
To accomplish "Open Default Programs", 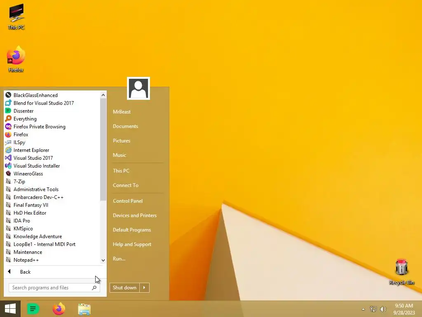I will [132, 229].
